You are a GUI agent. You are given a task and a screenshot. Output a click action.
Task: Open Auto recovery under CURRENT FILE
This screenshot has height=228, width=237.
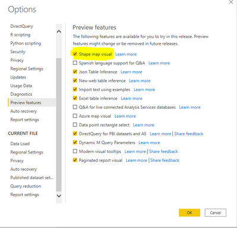point(24,169)
